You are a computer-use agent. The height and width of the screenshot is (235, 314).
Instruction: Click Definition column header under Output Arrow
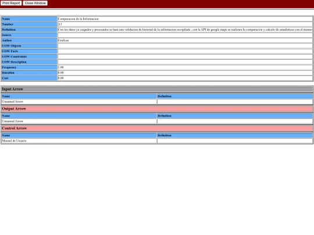(235, 116)
